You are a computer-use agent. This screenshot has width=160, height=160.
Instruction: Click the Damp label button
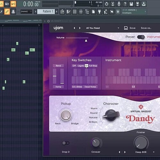pyautogui.click(x=58, y=87)
